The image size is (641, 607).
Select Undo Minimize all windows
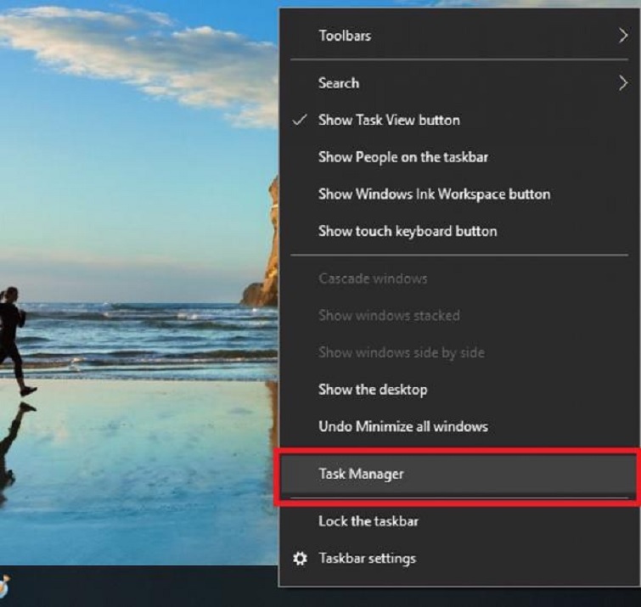[402, 426]
